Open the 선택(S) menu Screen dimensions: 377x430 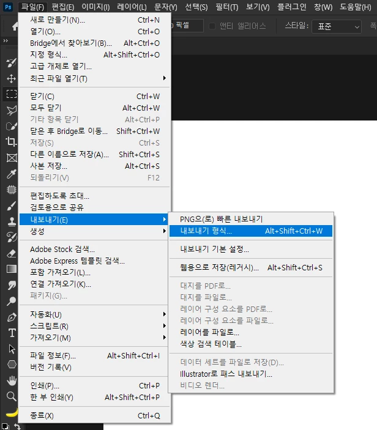196,7
